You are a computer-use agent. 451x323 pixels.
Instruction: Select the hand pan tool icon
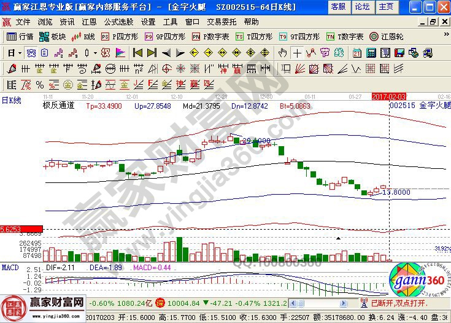click(283, 53)
